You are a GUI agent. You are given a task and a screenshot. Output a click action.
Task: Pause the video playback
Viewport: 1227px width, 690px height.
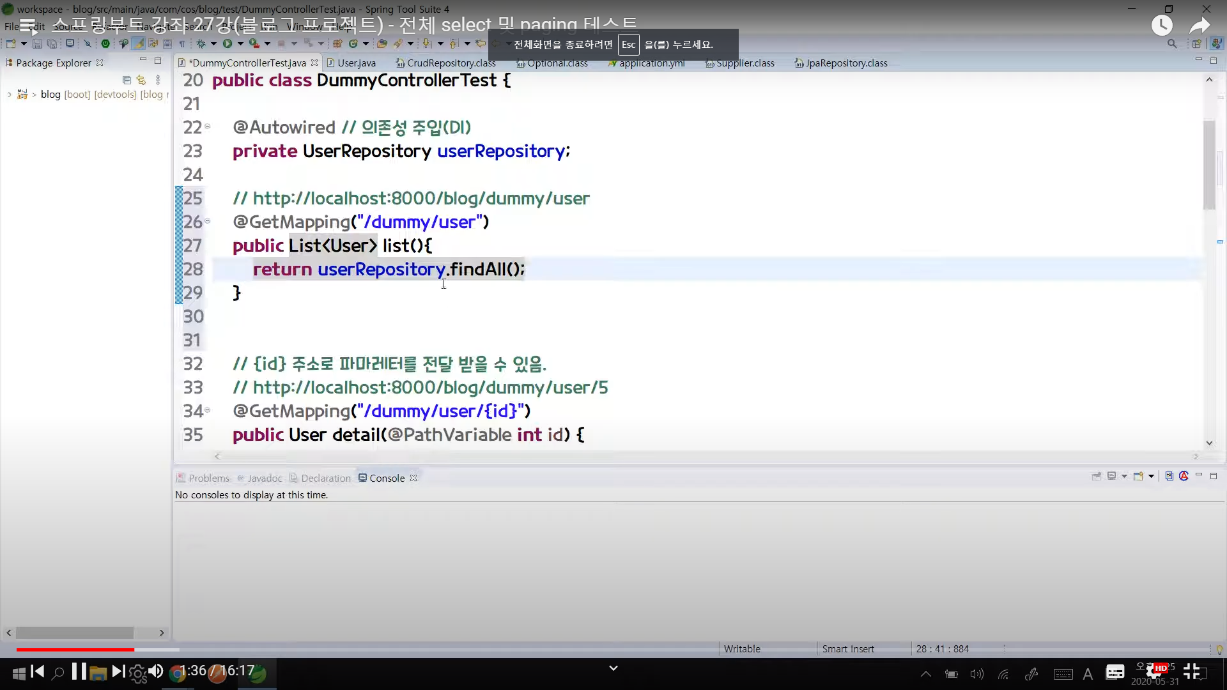coord(79,671)
